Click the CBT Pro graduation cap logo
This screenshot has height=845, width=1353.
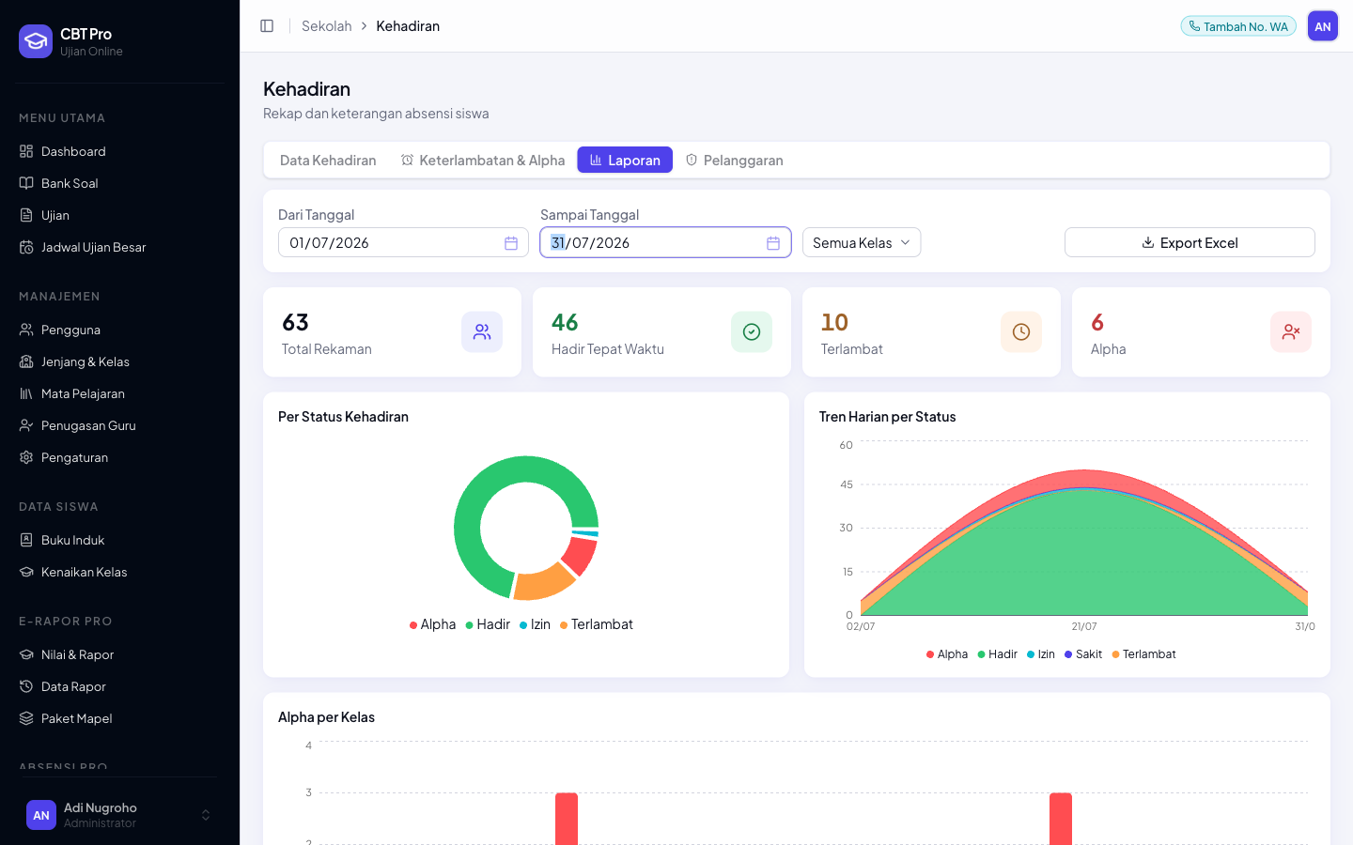(36, 41)
